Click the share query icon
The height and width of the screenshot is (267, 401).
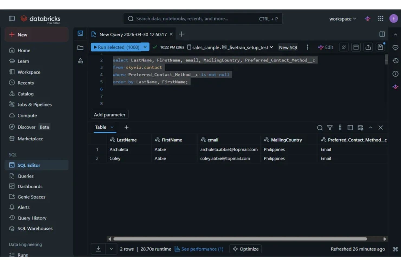368,47
